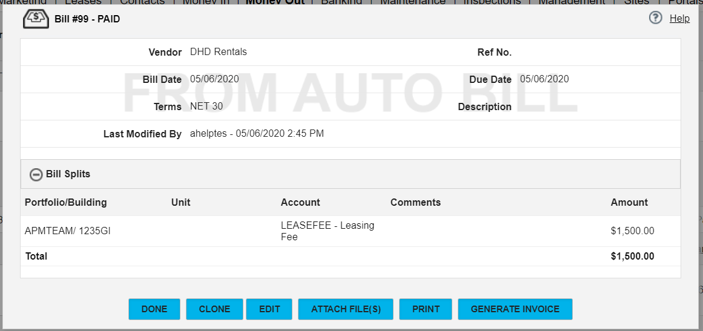Select vendor name DHD Rentals
The width and height of the screenshot is (703, 331).
[x=219, y=51]
